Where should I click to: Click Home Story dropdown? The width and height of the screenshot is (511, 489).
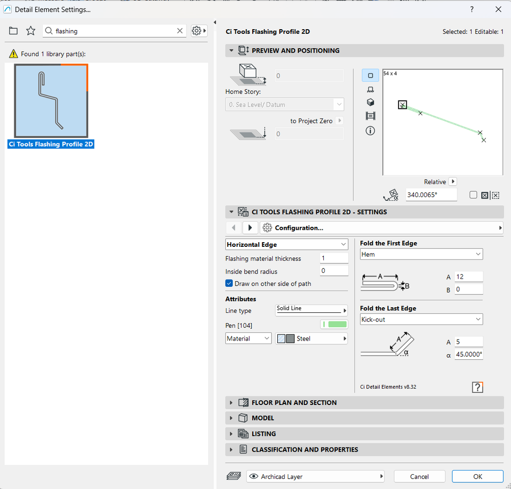pos(284,105)
